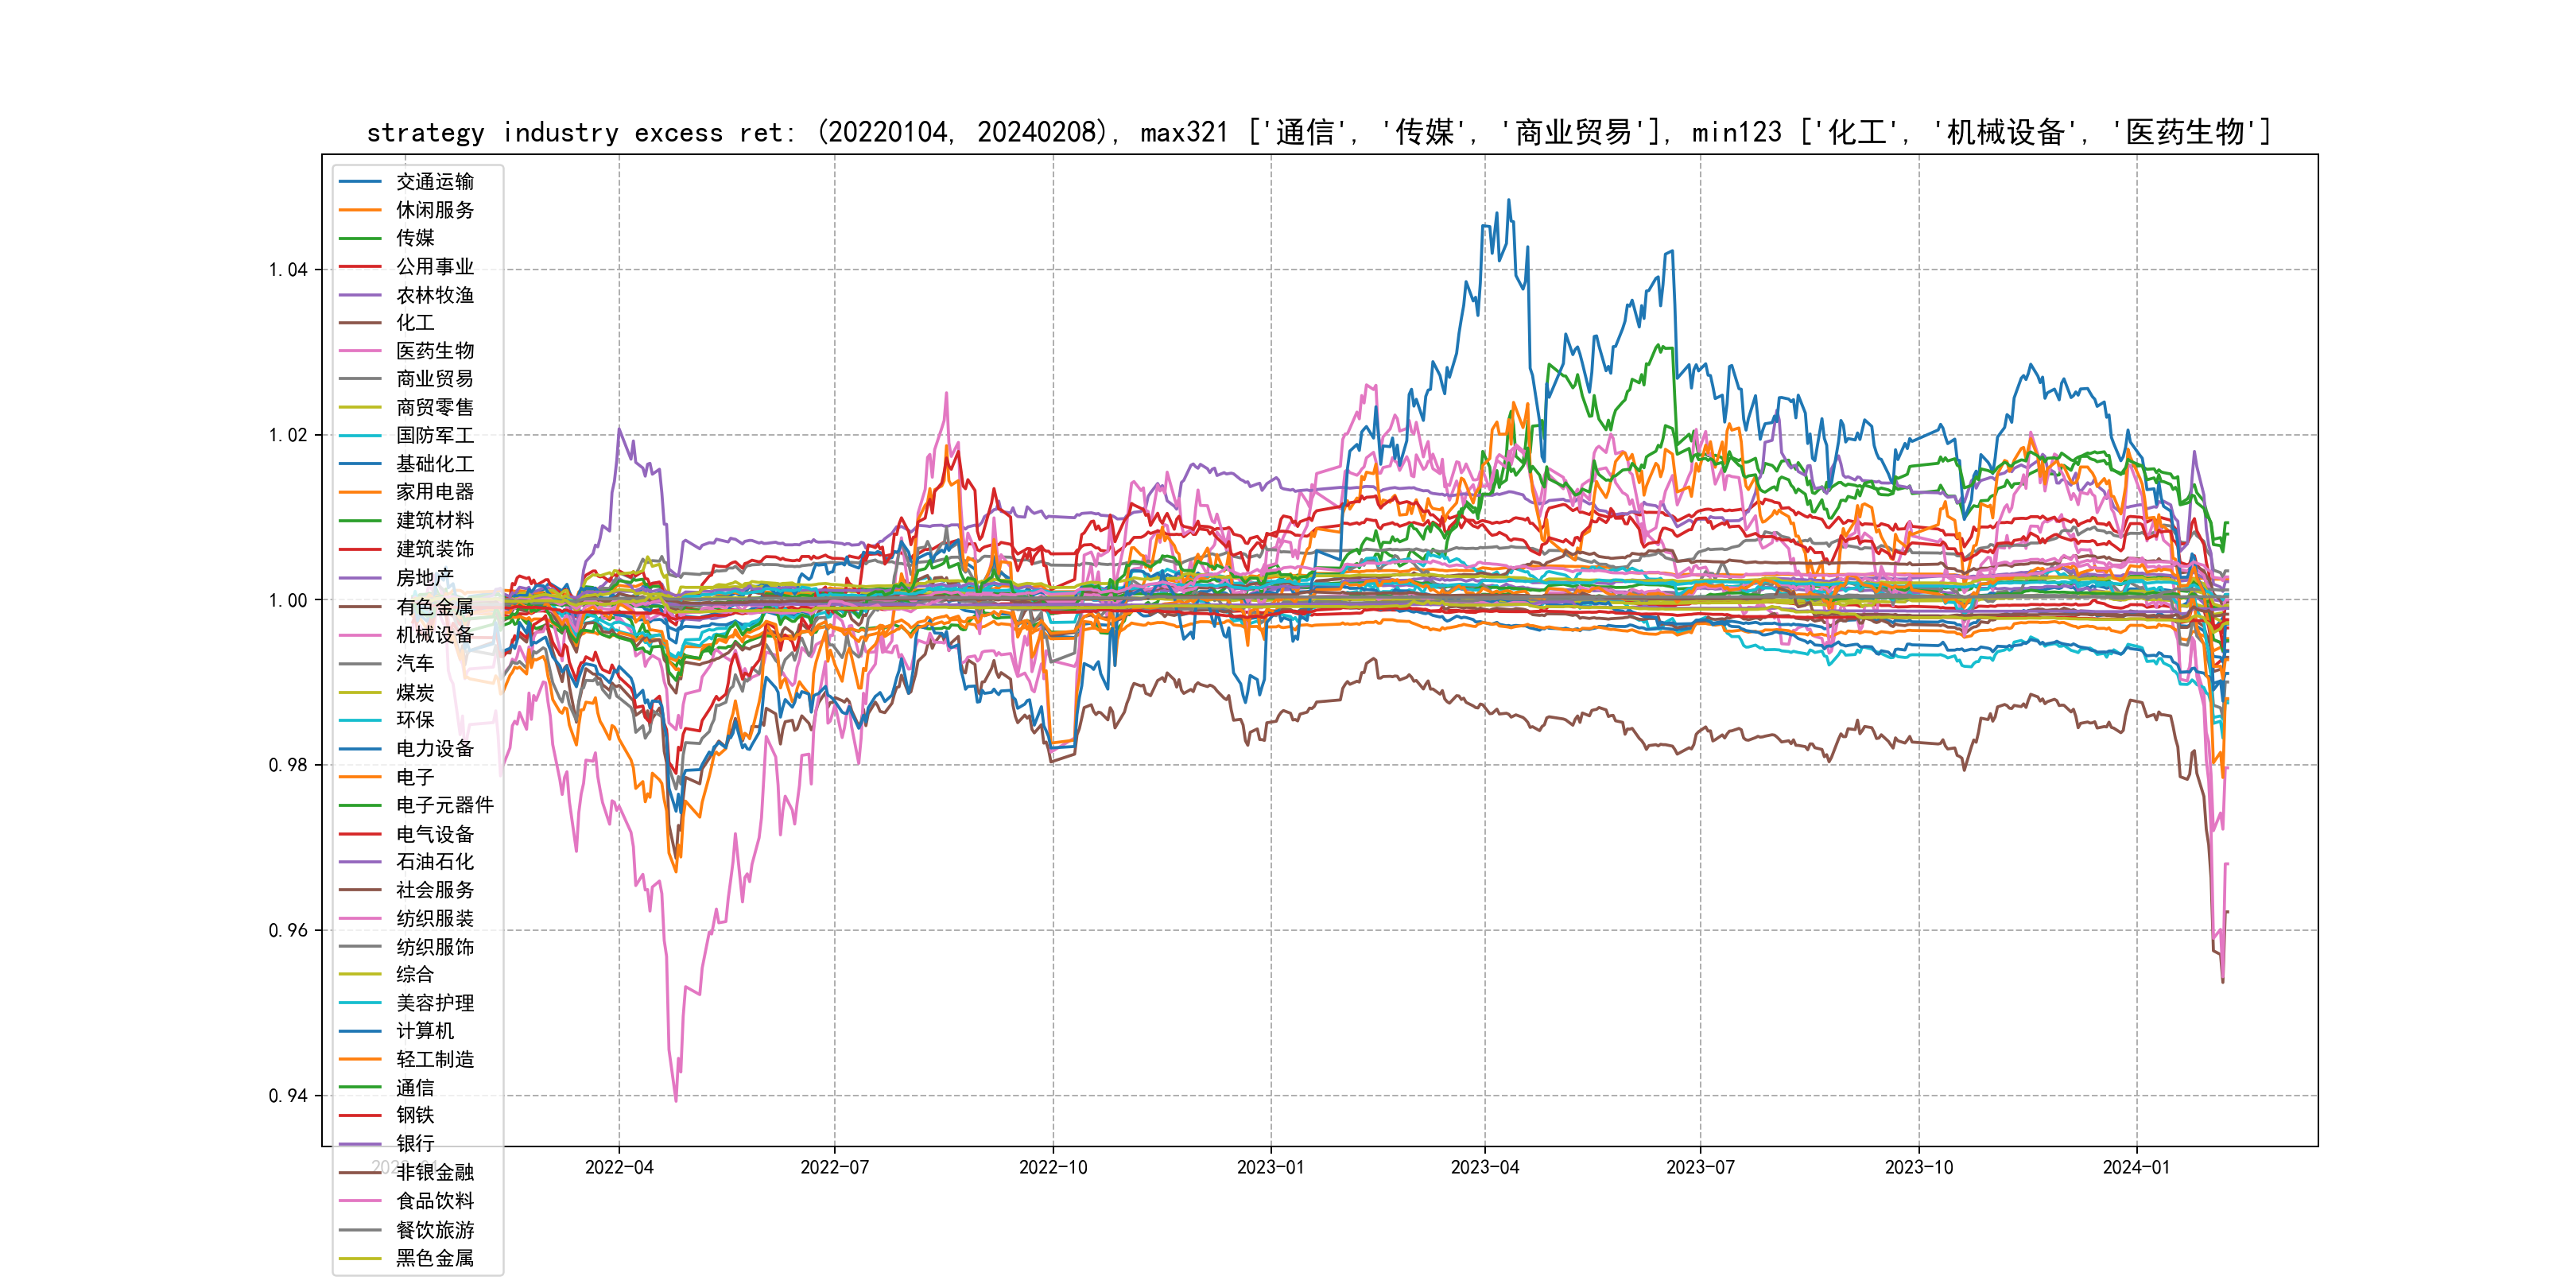The height and width of the screenshot is (1288, 2576).
Task: Click the 1.04 y-axis tick label
Action: tap(288, 270)
